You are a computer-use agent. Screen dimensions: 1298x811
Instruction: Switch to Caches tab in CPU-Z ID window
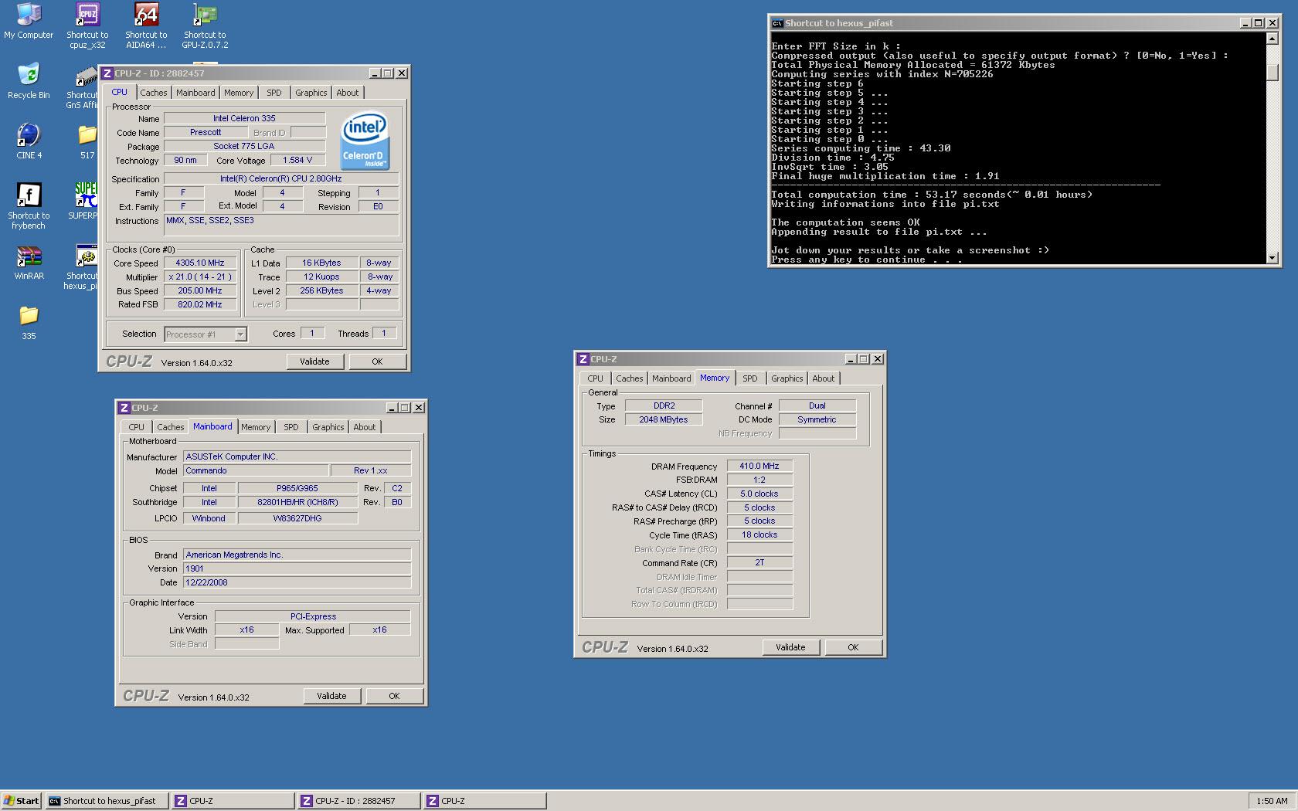click(x=154, y=93)
